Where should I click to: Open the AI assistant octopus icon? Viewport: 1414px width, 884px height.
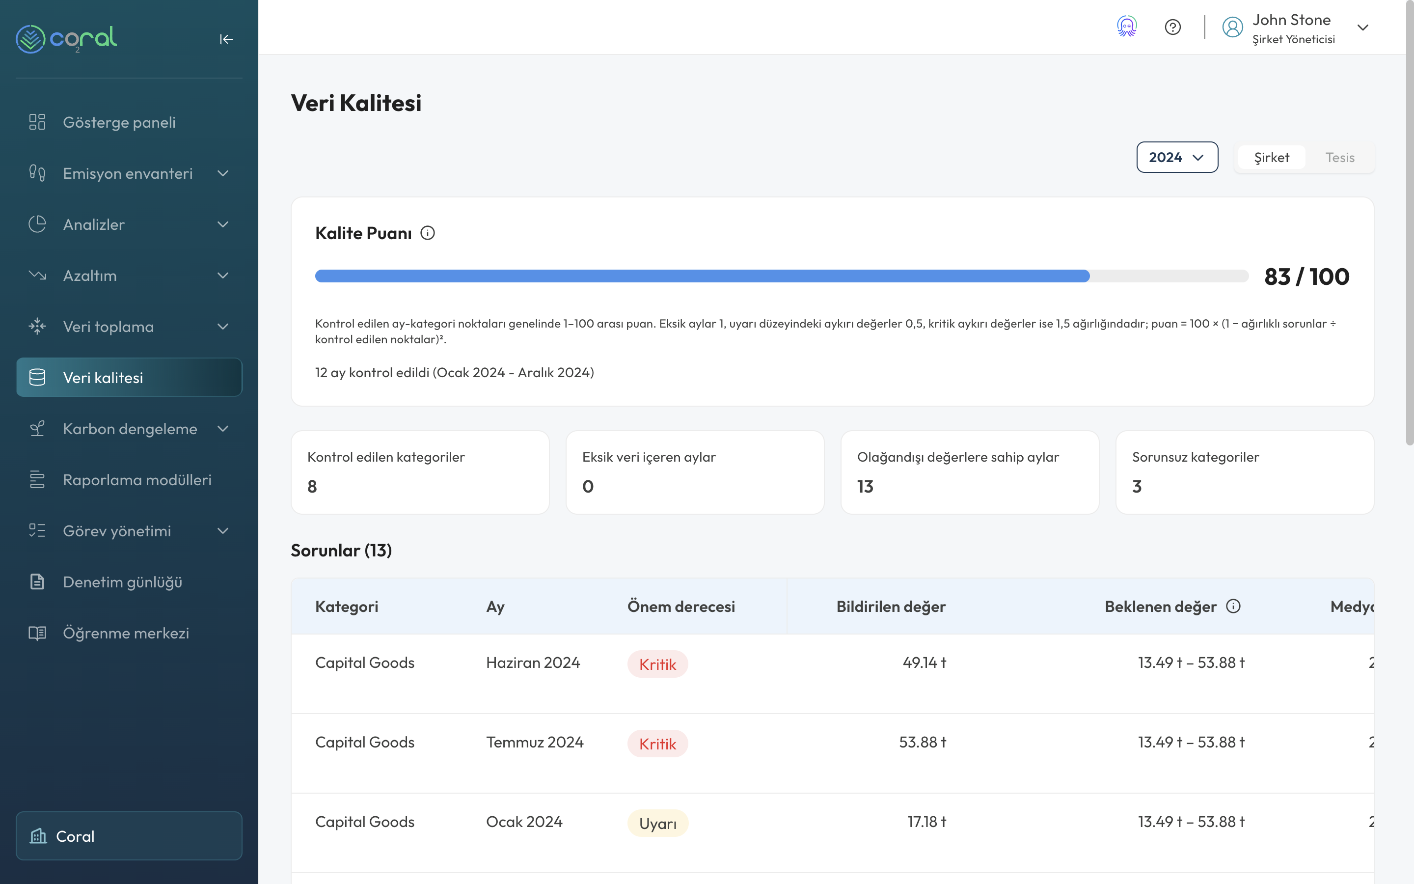1126,27
